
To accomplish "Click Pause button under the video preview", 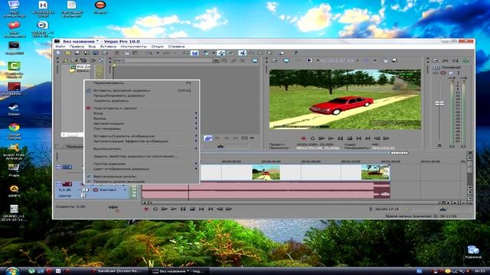I will 340,138.
